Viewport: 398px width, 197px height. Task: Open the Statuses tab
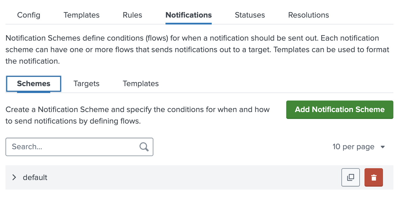click(250, 15)
